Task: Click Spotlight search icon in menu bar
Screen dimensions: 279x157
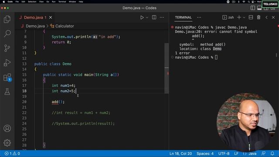Action: coord(249,2)
